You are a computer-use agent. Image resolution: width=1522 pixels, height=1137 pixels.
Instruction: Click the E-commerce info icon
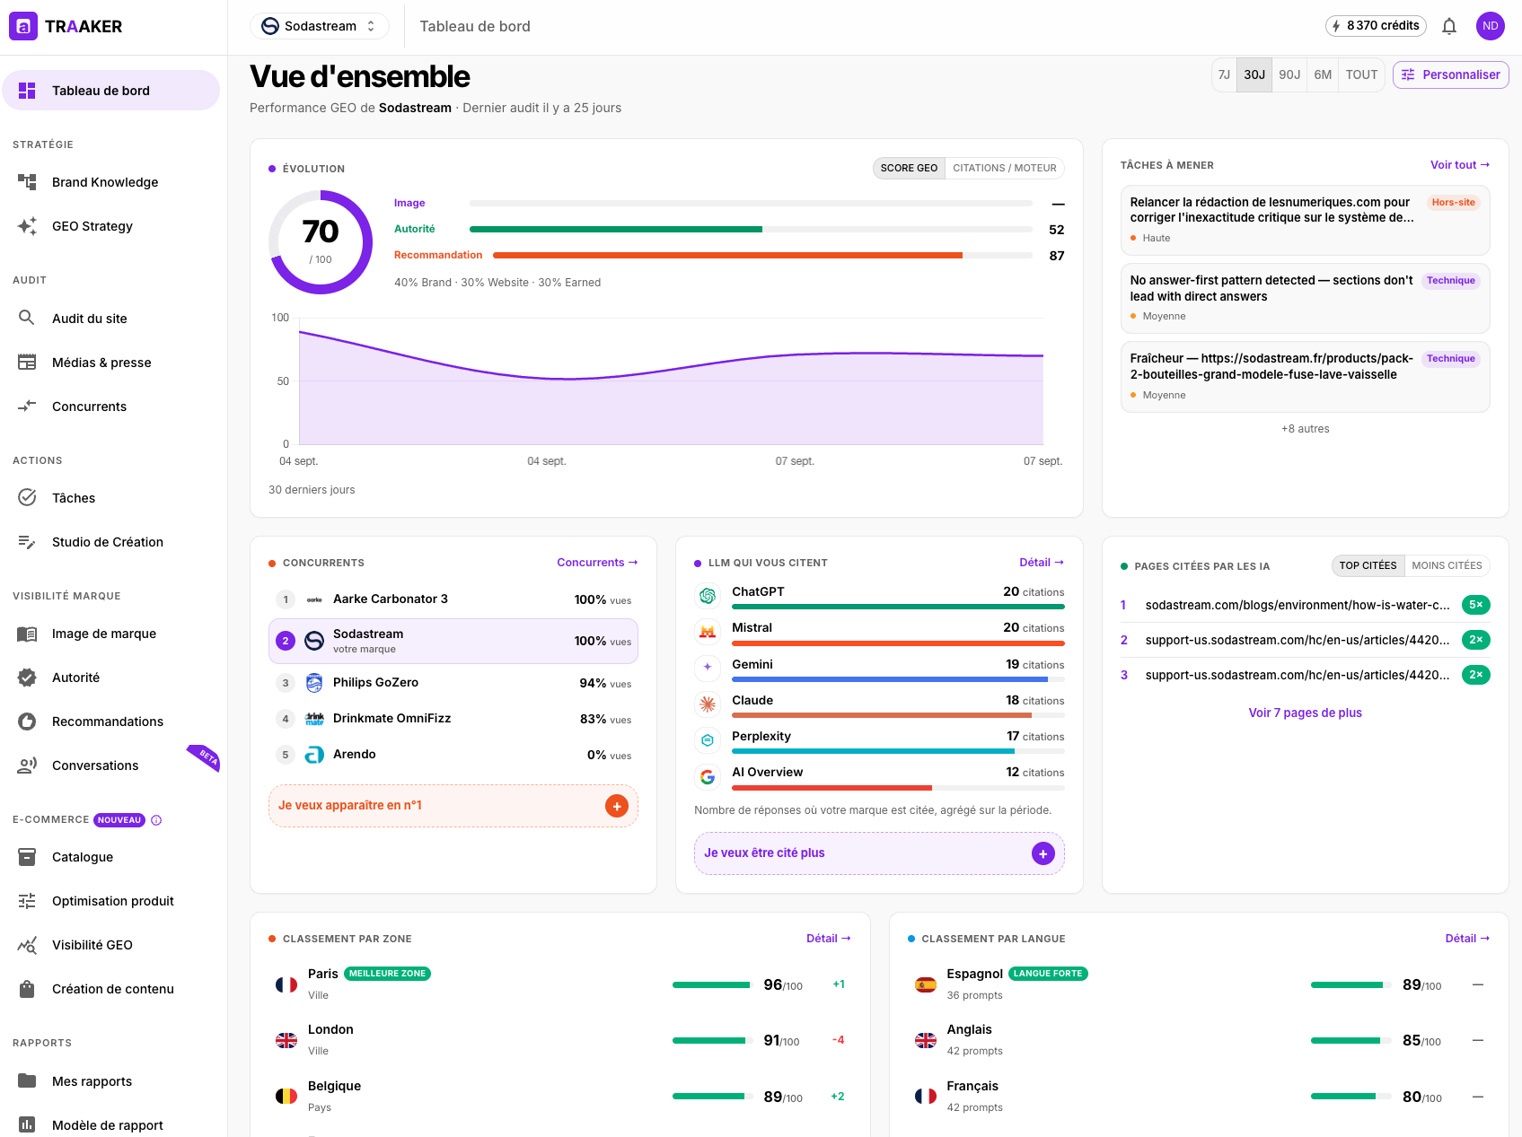click(156, 820)
